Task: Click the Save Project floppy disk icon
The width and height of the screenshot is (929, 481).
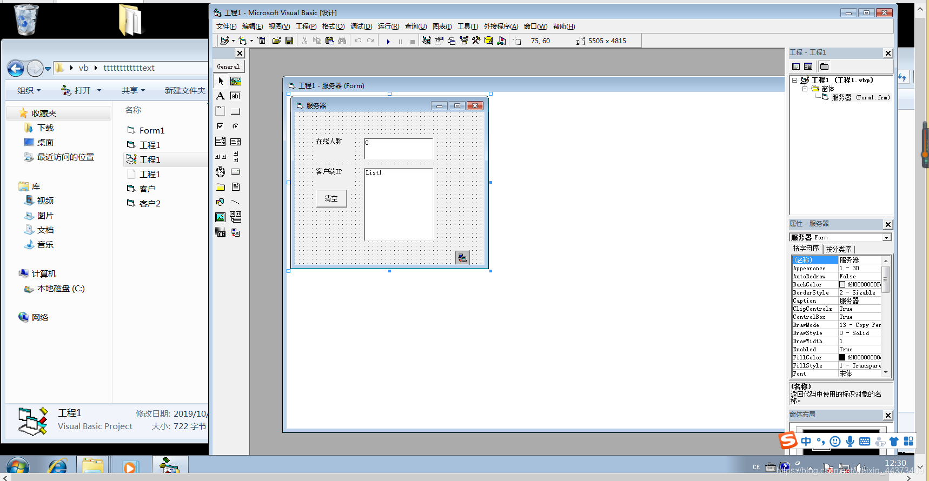Action: click(x=289, y=41)
